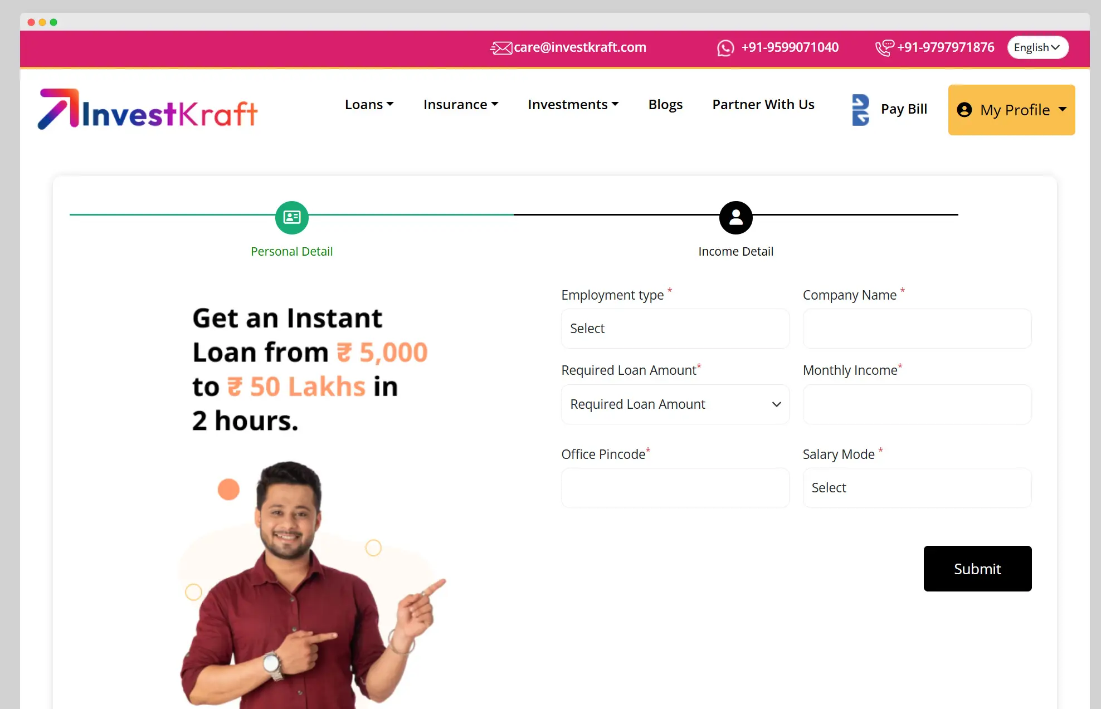The image size is (1101, 709).
Task: Click the phone call icon
Action: (884, 48)
